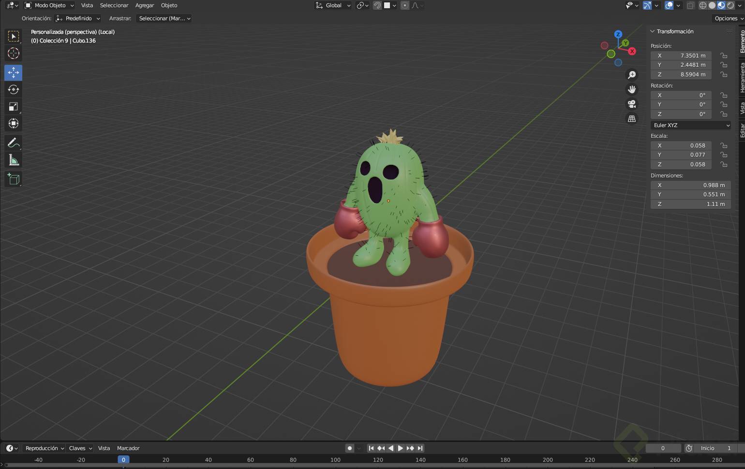The height and width of the screenshot is (469, 745).
Task: Click the Opciones button
Action: click(727, 18)
